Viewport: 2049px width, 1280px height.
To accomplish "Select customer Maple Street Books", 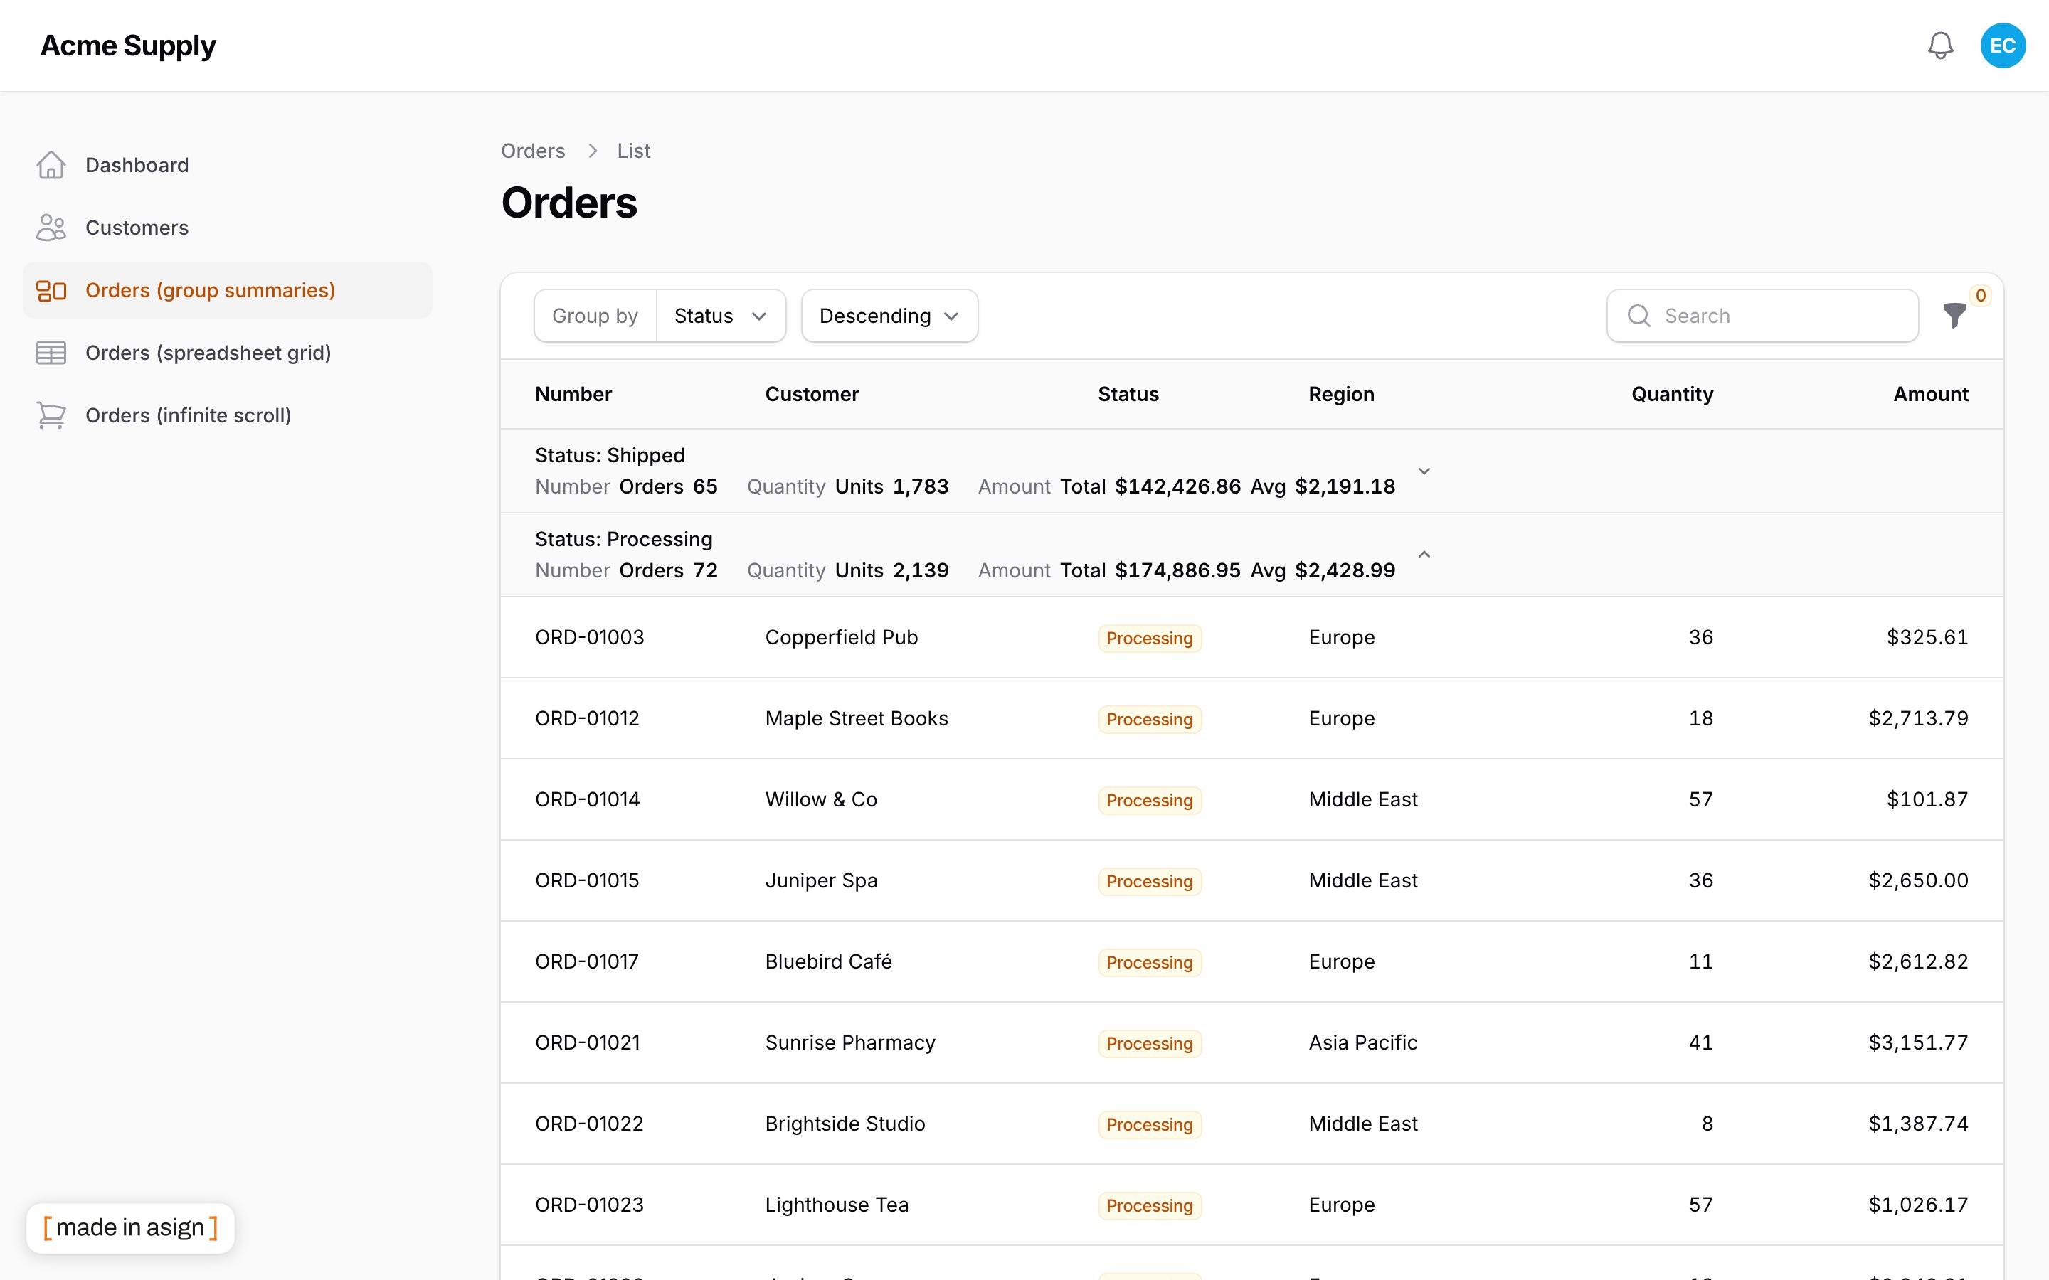I will (856, 719).
